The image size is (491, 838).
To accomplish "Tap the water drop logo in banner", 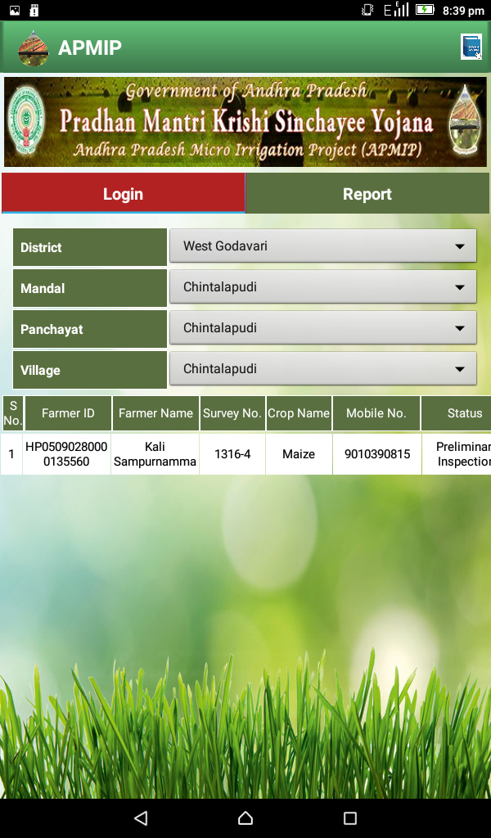I will click(465, 121).
